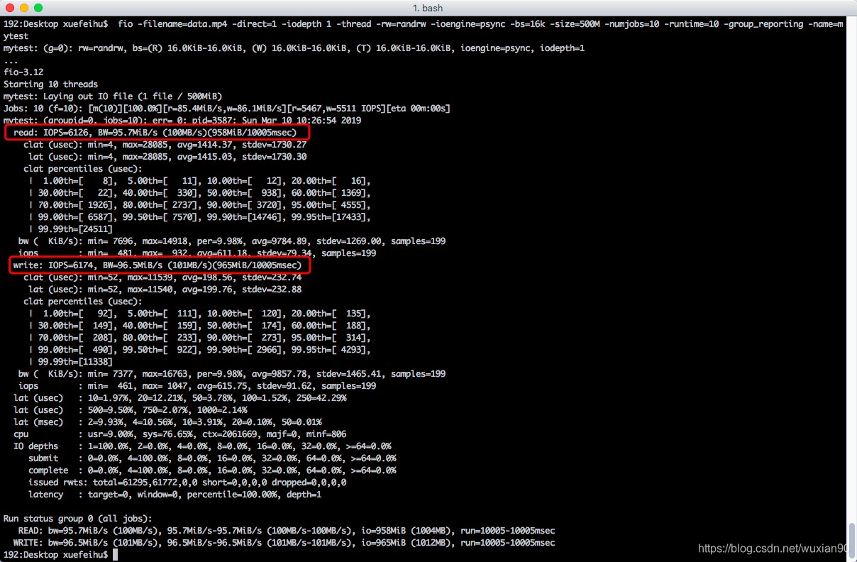Click the '1. bash' window title
Screen dimensions: 857x562
point(428,7)
